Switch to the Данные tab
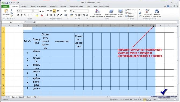 pos(63,6)
